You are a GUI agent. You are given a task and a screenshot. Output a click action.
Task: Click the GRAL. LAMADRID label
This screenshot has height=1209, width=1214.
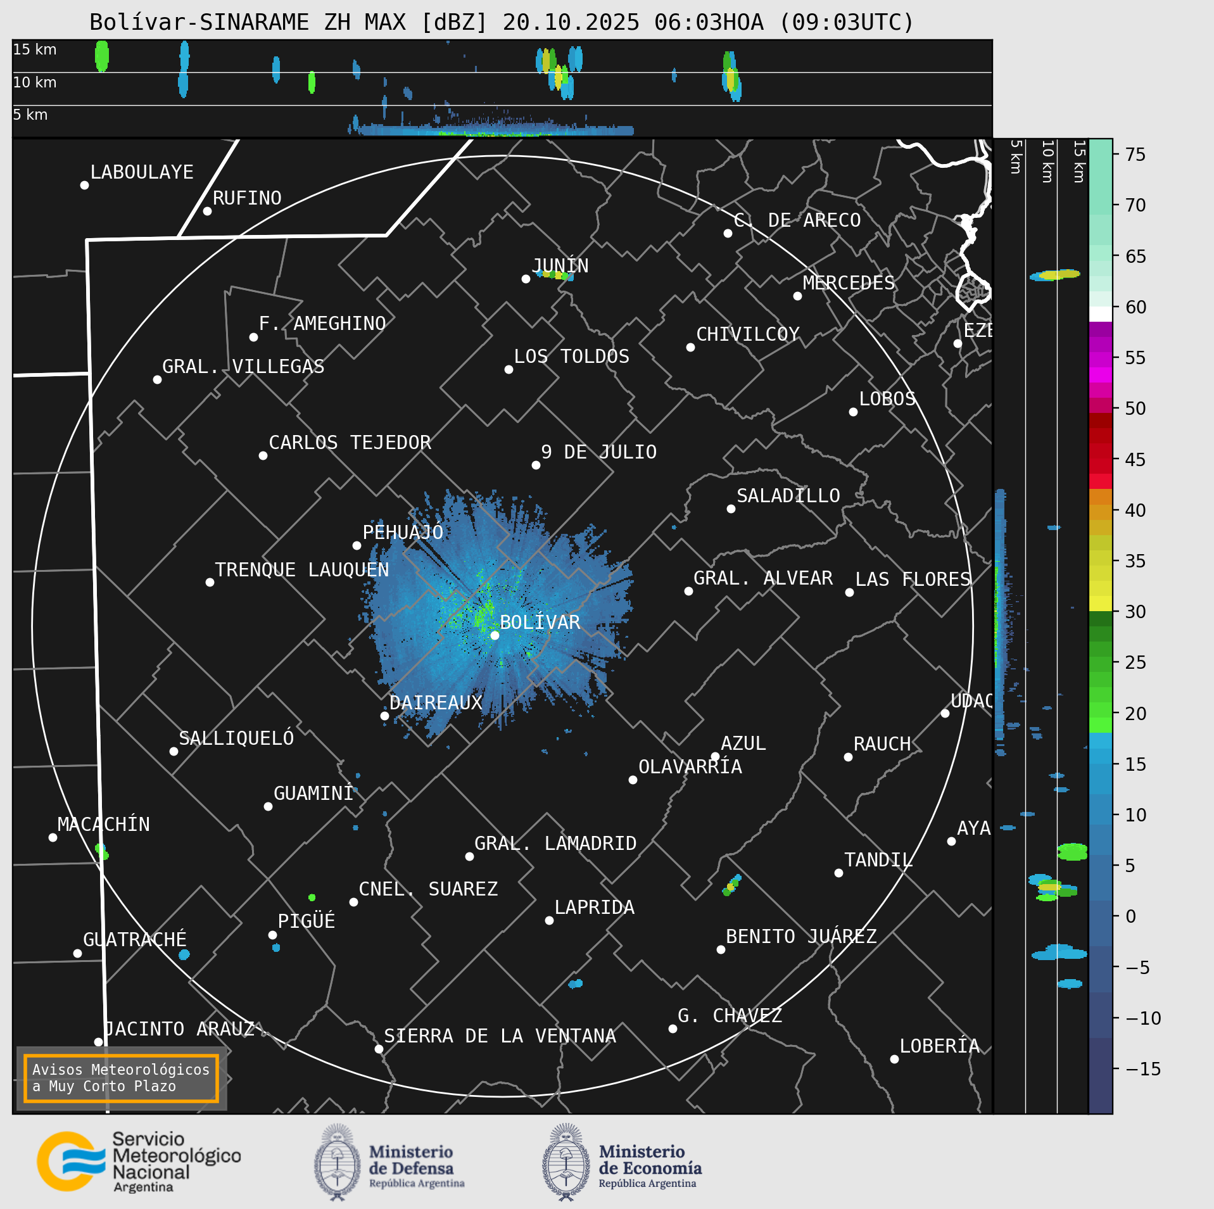[x=555, y=843]
